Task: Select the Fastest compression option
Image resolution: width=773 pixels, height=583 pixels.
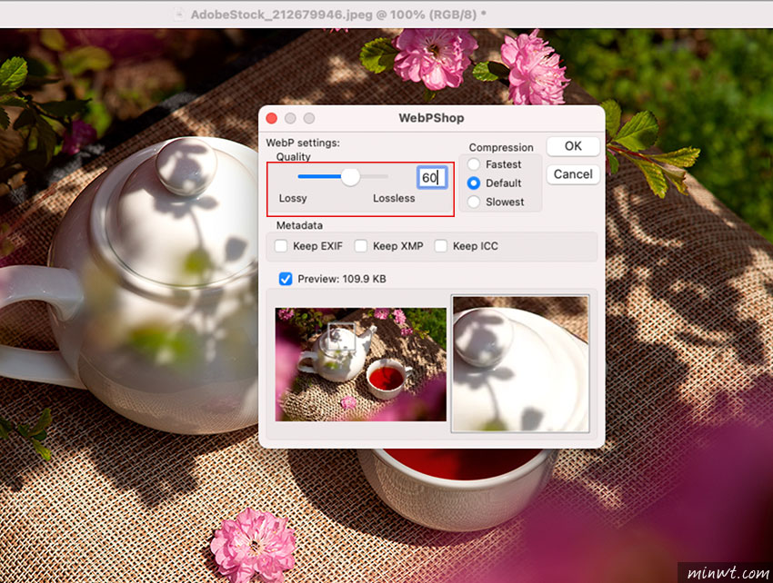Action: tap(474, 164)
